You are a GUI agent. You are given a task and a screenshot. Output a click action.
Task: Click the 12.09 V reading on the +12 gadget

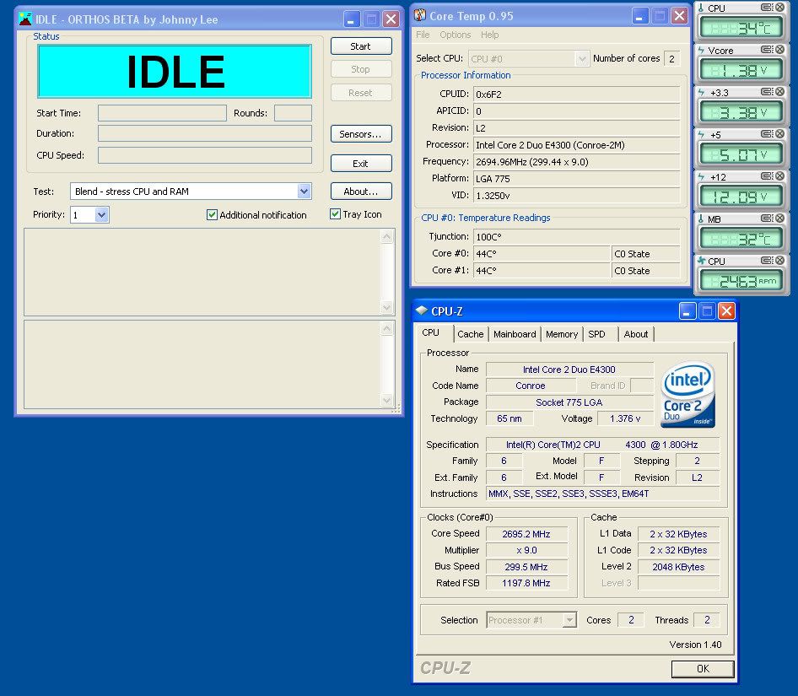(741, 197)
